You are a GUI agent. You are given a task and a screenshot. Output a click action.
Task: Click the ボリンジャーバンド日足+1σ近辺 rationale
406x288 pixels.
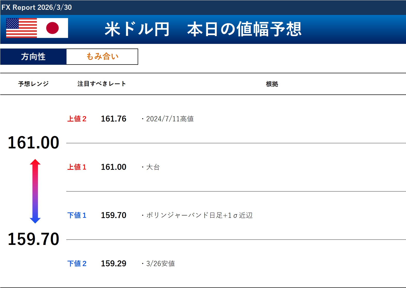(x=199, y=215)
